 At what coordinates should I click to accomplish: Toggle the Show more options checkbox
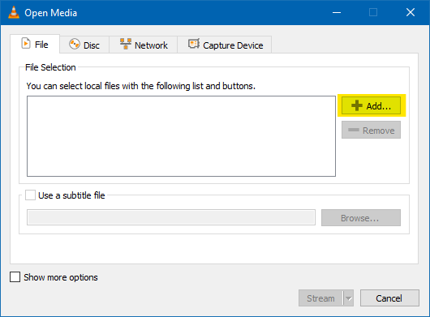coord(15,277)
